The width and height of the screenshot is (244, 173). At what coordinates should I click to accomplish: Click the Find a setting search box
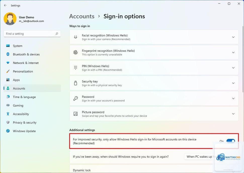pos(32,34)
